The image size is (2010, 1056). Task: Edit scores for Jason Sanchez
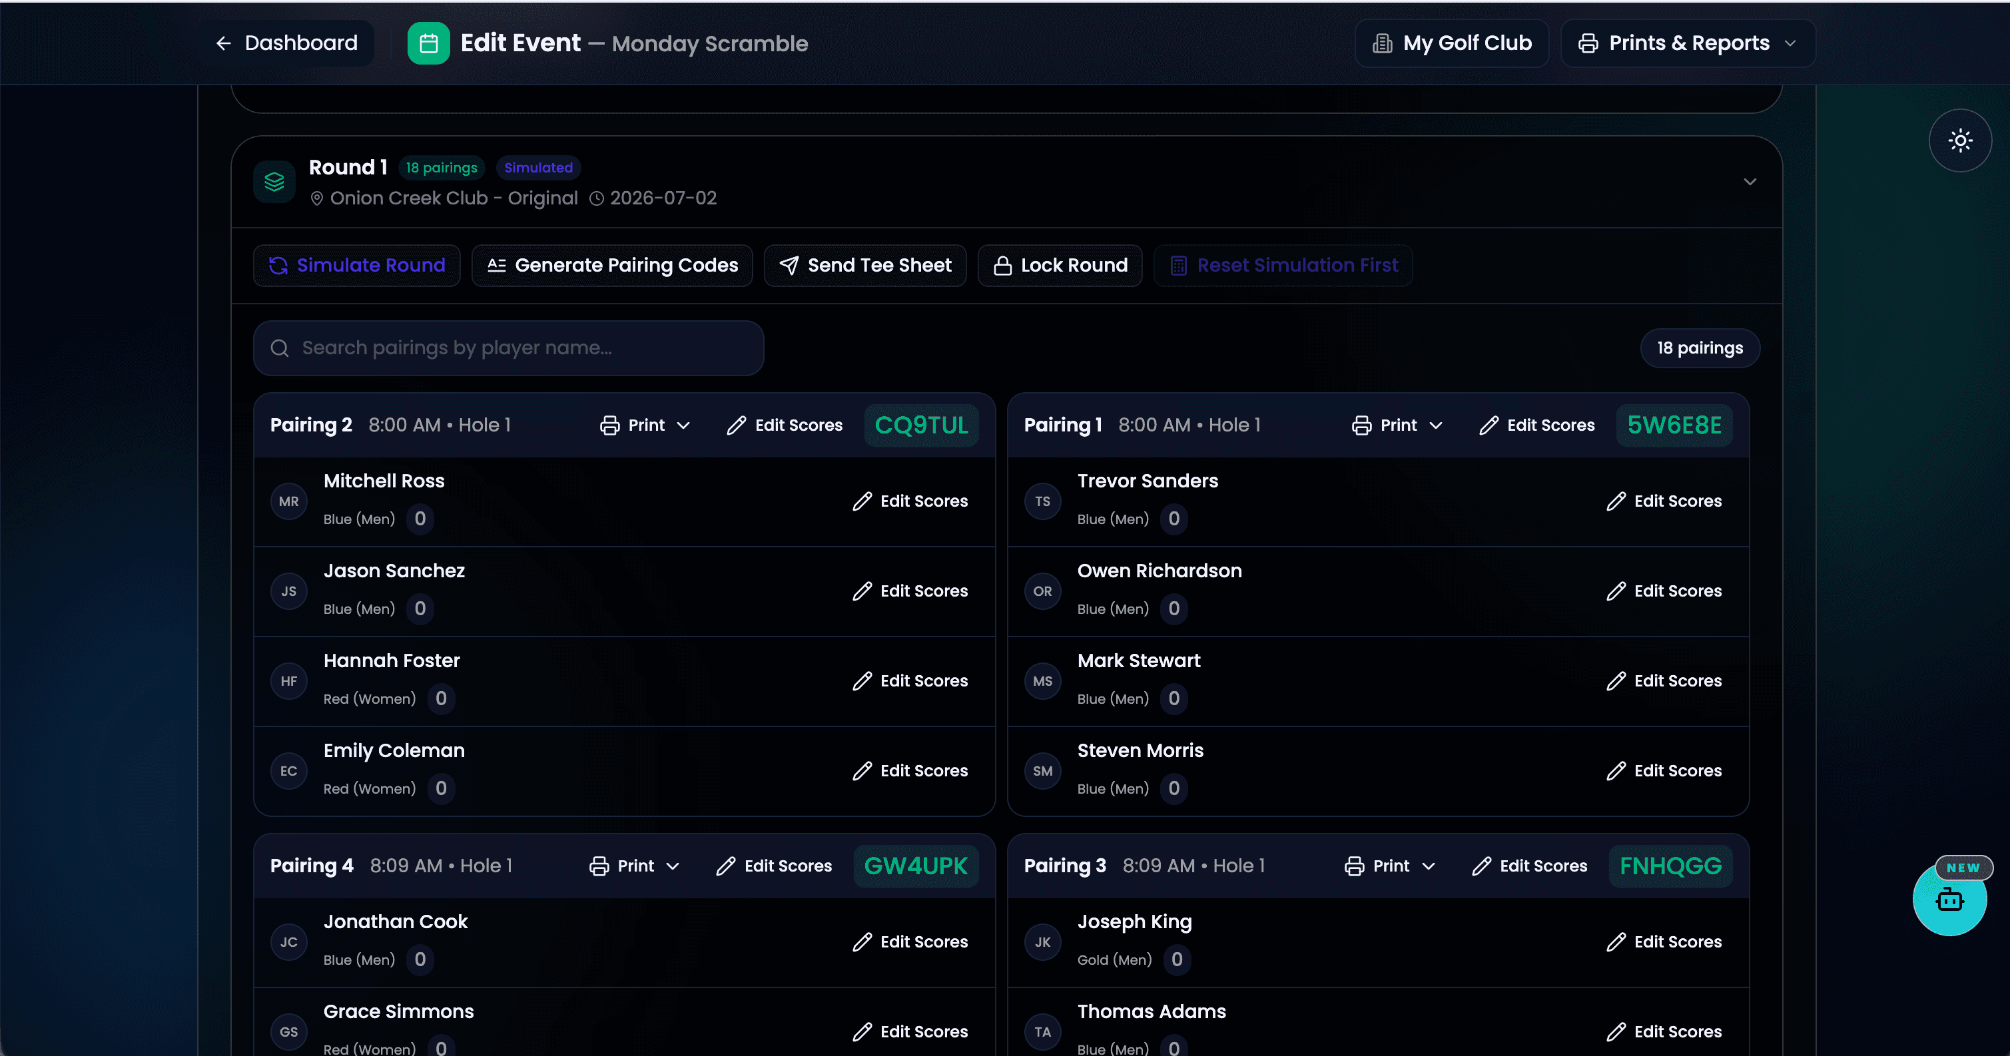[910, 591]
